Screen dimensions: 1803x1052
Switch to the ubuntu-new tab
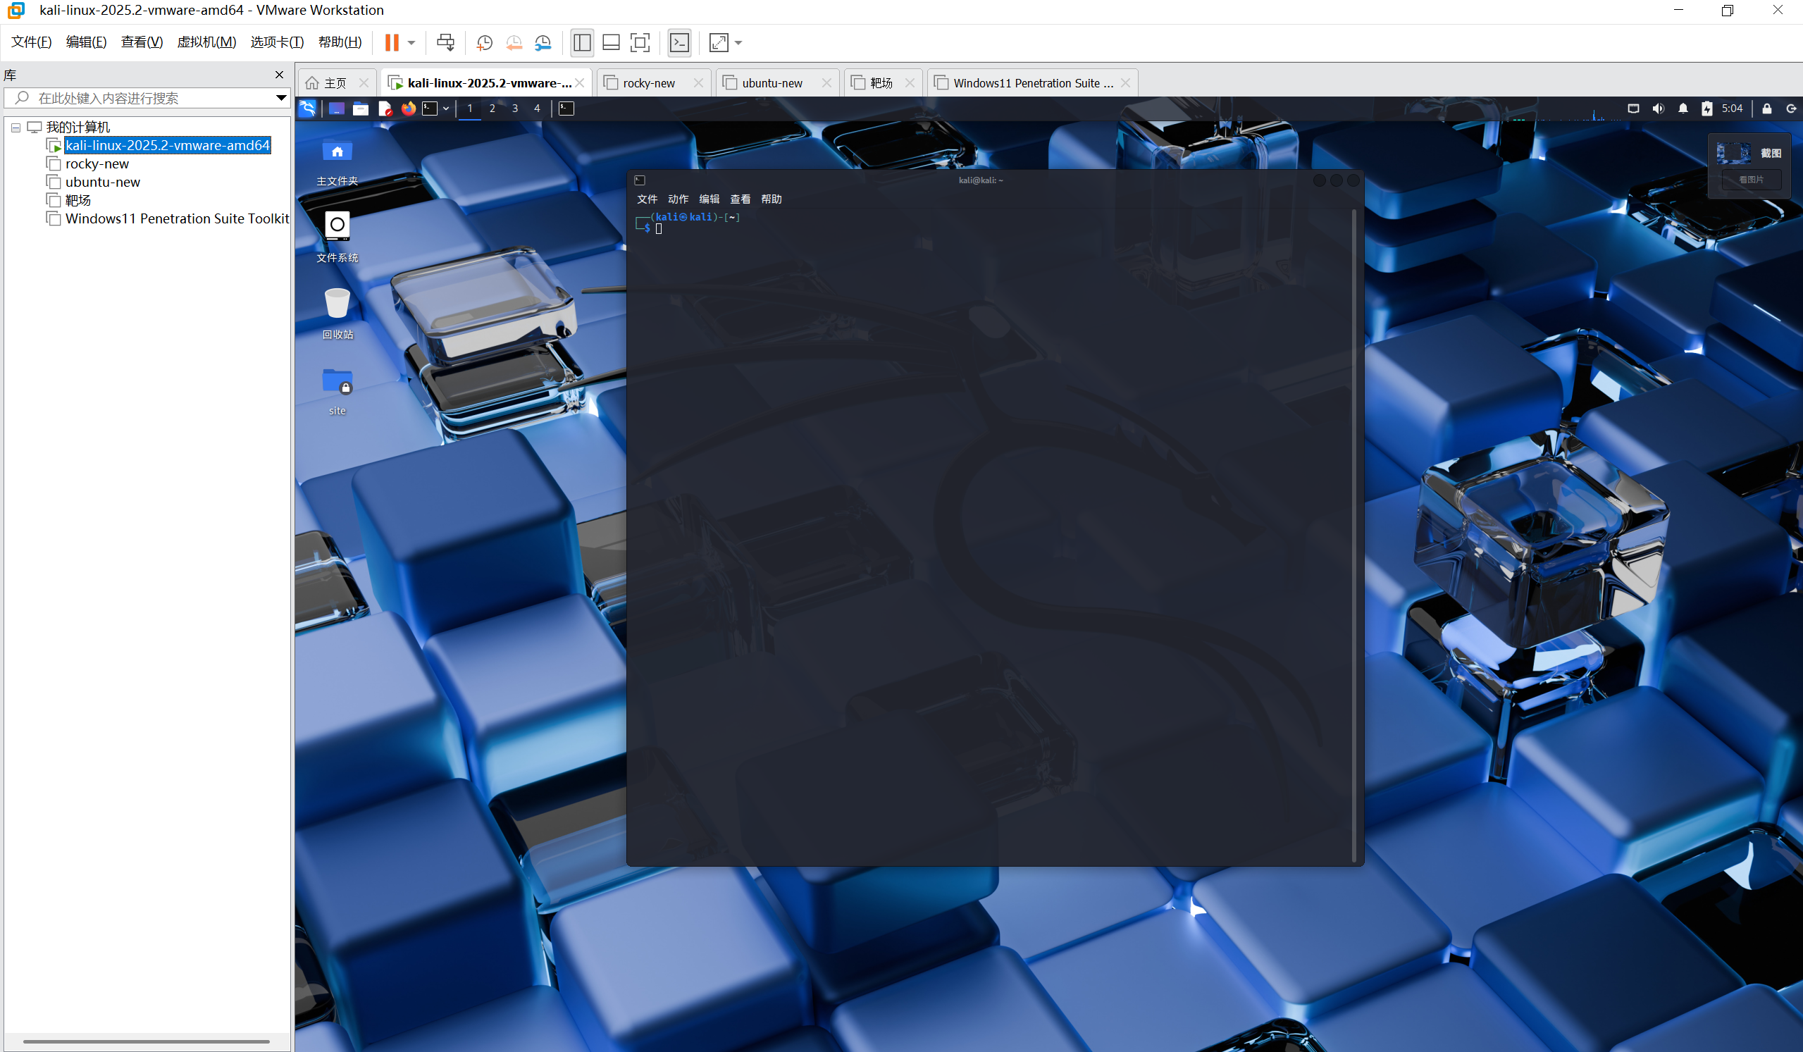pos(772,83)
